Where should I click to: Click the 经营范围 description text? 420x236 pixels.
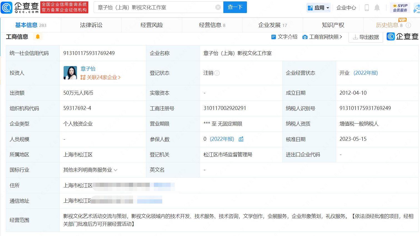coord(238,220)
